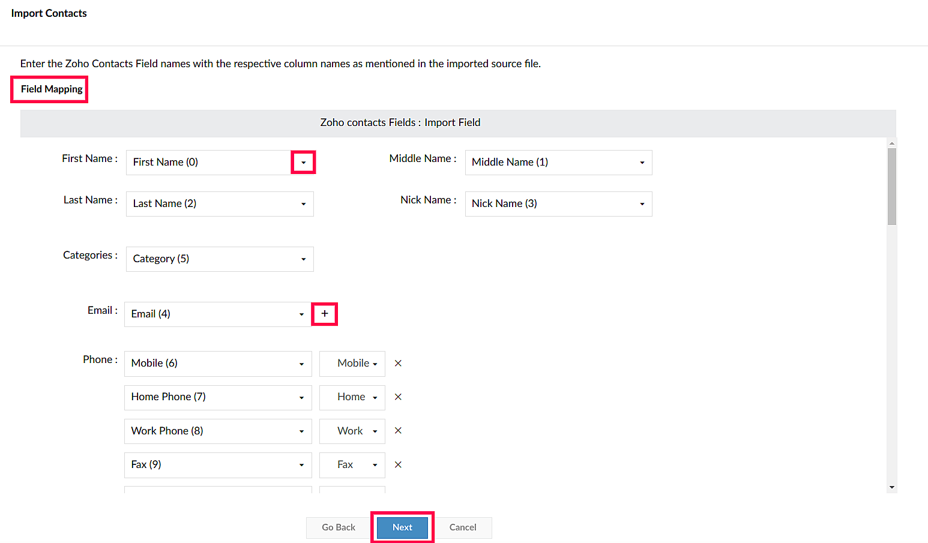Viewport: 928px width, 543px height.
Task: Go Back to previous import step
Action: coord(339,527)
